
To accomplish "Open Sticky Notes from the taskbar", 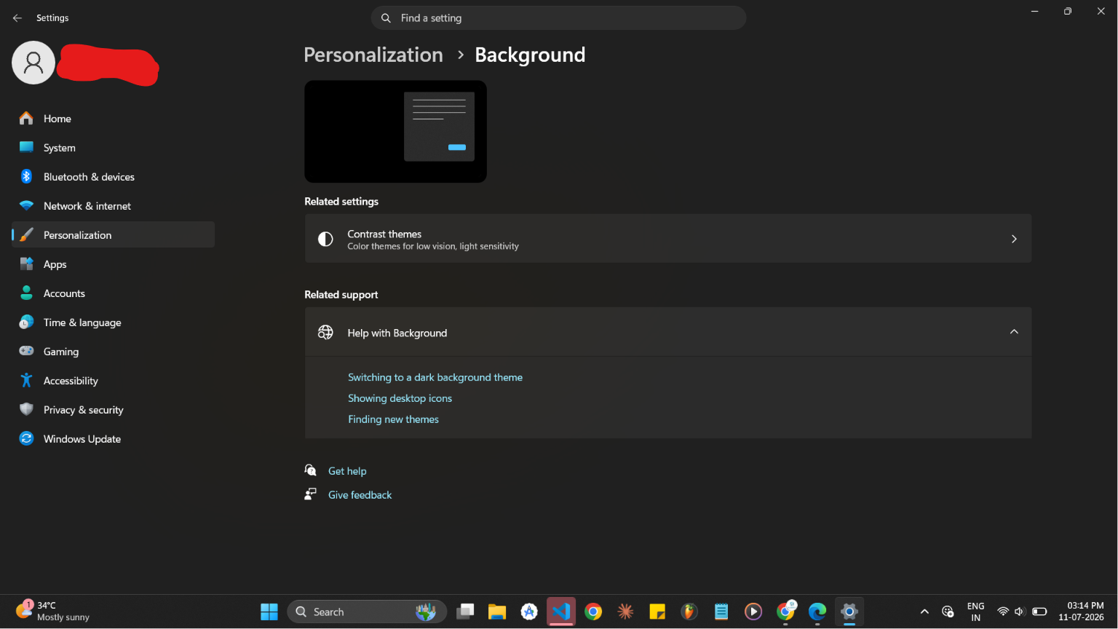I will pyautogui.click(x=657, y=612).
